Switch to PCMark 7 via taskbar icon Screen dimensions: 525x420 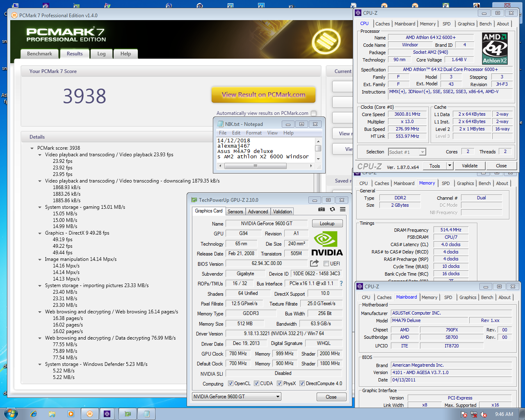tap(89, 414)
